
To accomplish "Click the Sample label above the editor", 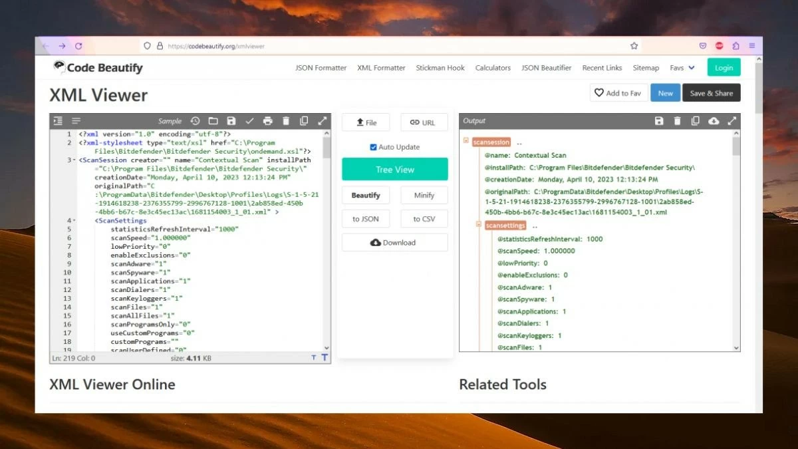I will (170, 120).
